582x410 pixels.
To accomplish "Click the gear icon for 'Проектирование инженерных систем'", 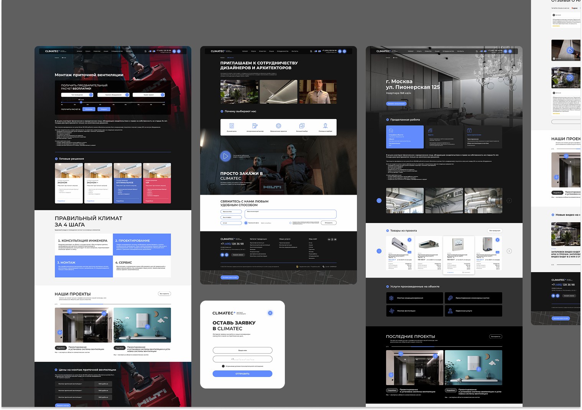I will coord(450,298).
